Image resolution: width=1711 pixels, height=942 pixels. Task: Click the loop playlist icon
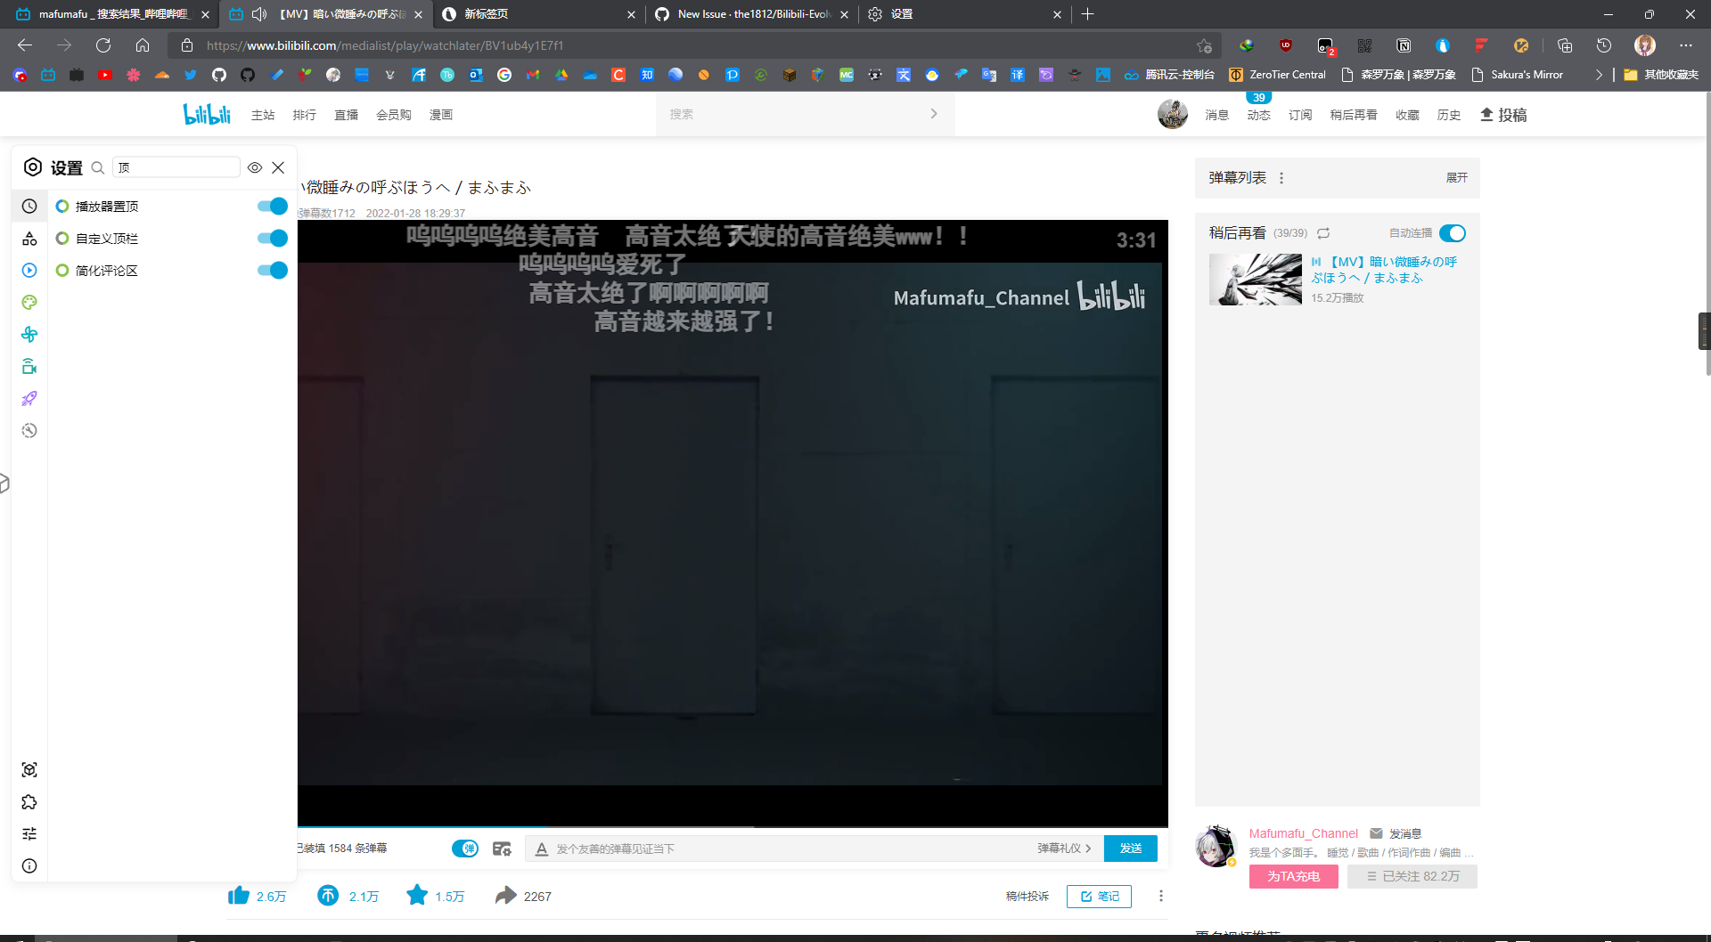tap(1323, 233)
